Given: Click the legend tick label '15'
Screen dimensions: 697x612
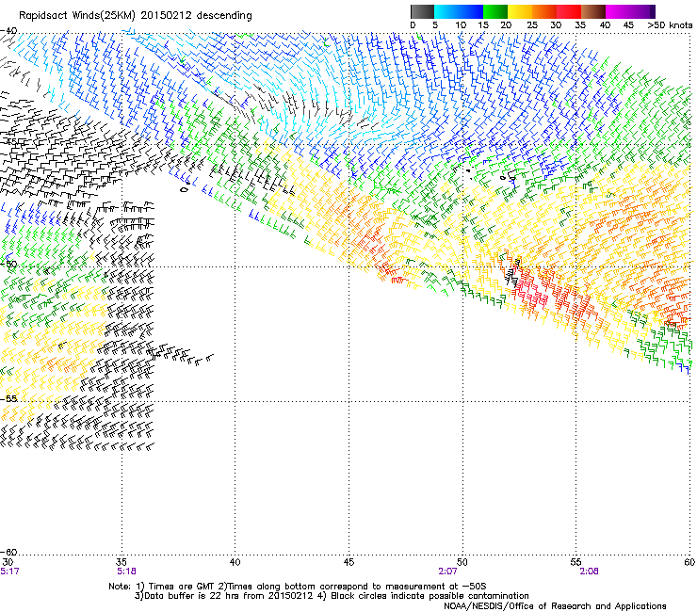Looking at the screenshot, I should click(x=483, y=25).
